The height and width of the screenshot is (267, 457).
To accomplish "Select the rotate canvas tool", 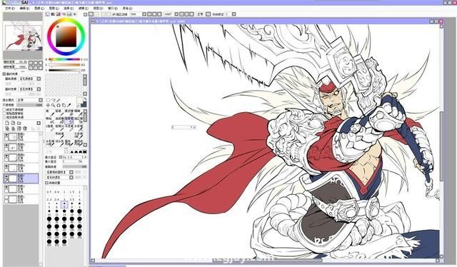I will 59,105.
